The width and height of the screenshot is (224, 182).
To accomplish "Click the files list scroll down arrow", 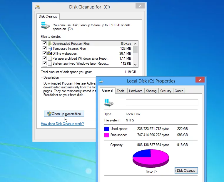I will (136, 65).
